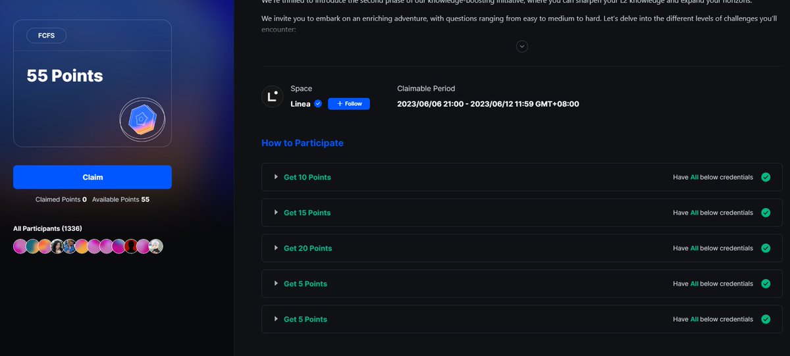Expand the campaign description with the circled chevron
The width and height of the screenshot is (790, 356).
[522, 46]
